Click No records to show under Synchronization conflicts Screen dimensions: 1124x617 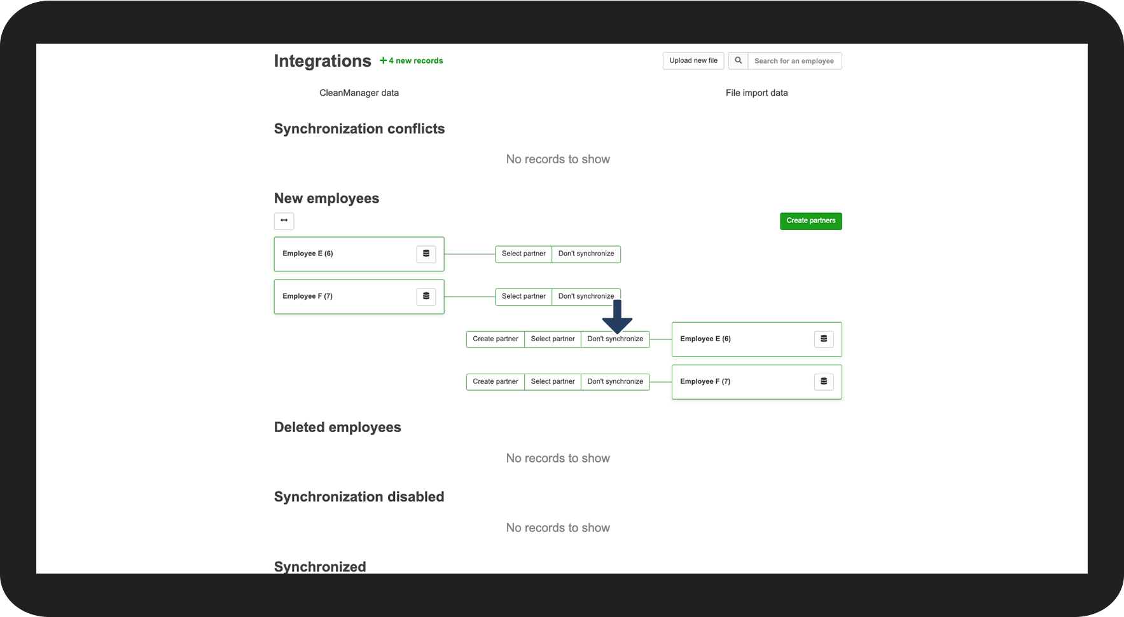(558, 159)
